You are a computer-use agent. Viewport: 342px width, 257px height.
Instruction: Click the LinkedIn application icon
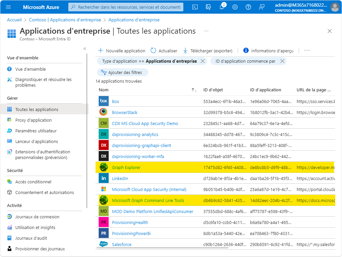pyautogui.click(x=104, y=178)
